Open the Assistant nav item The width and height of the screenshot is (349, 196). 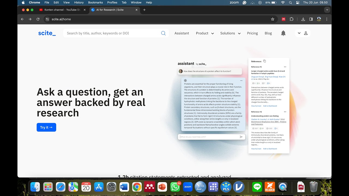tap(182, 33)
